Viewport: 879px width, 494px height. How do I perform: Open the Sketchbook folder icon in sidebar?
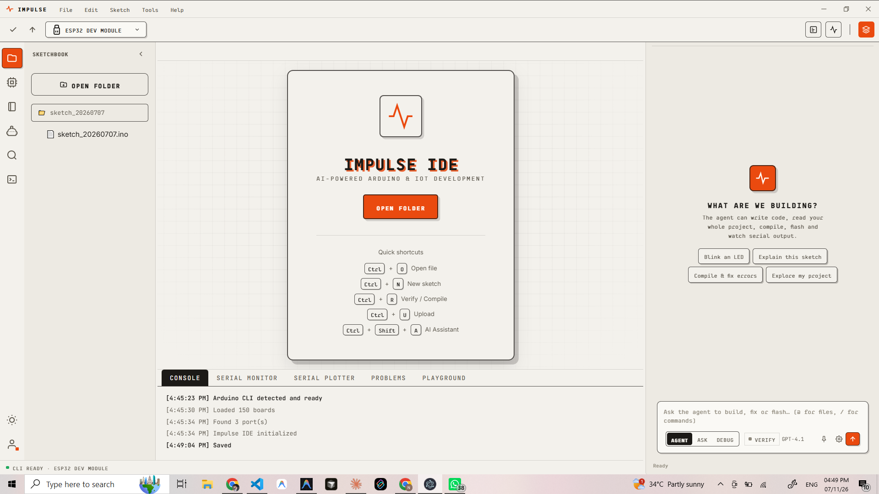[12, 59]
